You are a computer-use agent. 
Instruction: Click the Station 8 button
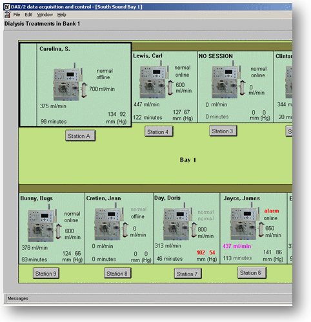point(117,273)
